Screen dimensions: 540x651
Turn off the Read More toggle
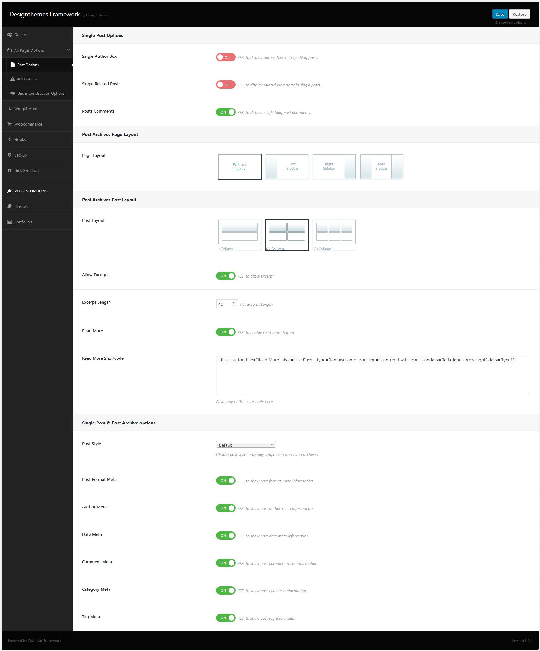coord(226,332)
